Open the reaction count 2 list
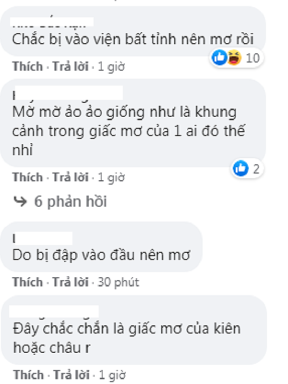This screenshot has height=384, width=288. [x=256, y=169]
